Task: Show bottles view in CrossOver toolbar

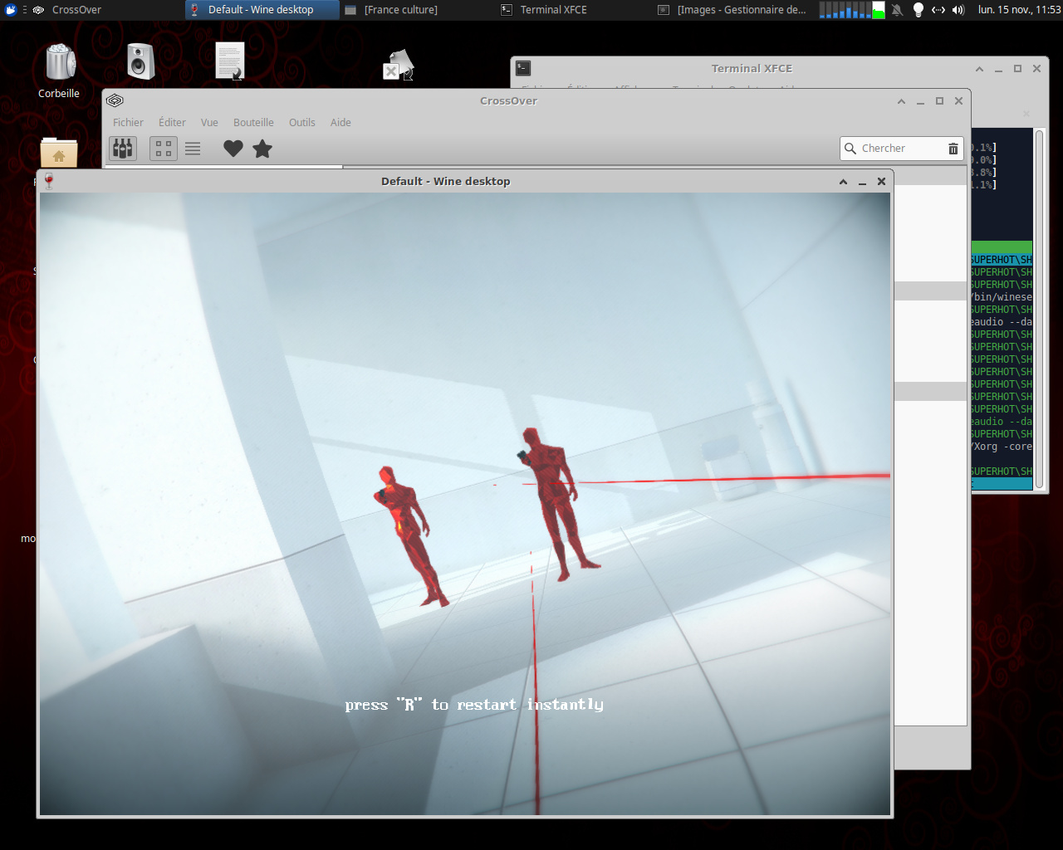Action: click(123, 149)
